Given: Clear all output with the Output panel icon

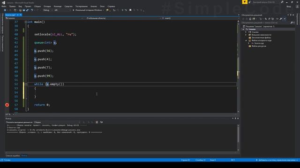Looking at the screenshot, I should click(x=97, y=122).
